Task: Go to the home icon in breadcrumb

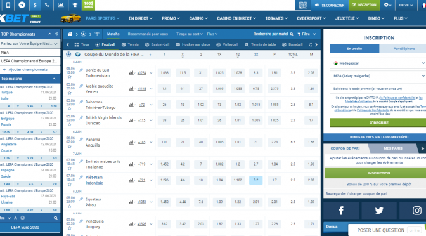Action: point(70,34)
